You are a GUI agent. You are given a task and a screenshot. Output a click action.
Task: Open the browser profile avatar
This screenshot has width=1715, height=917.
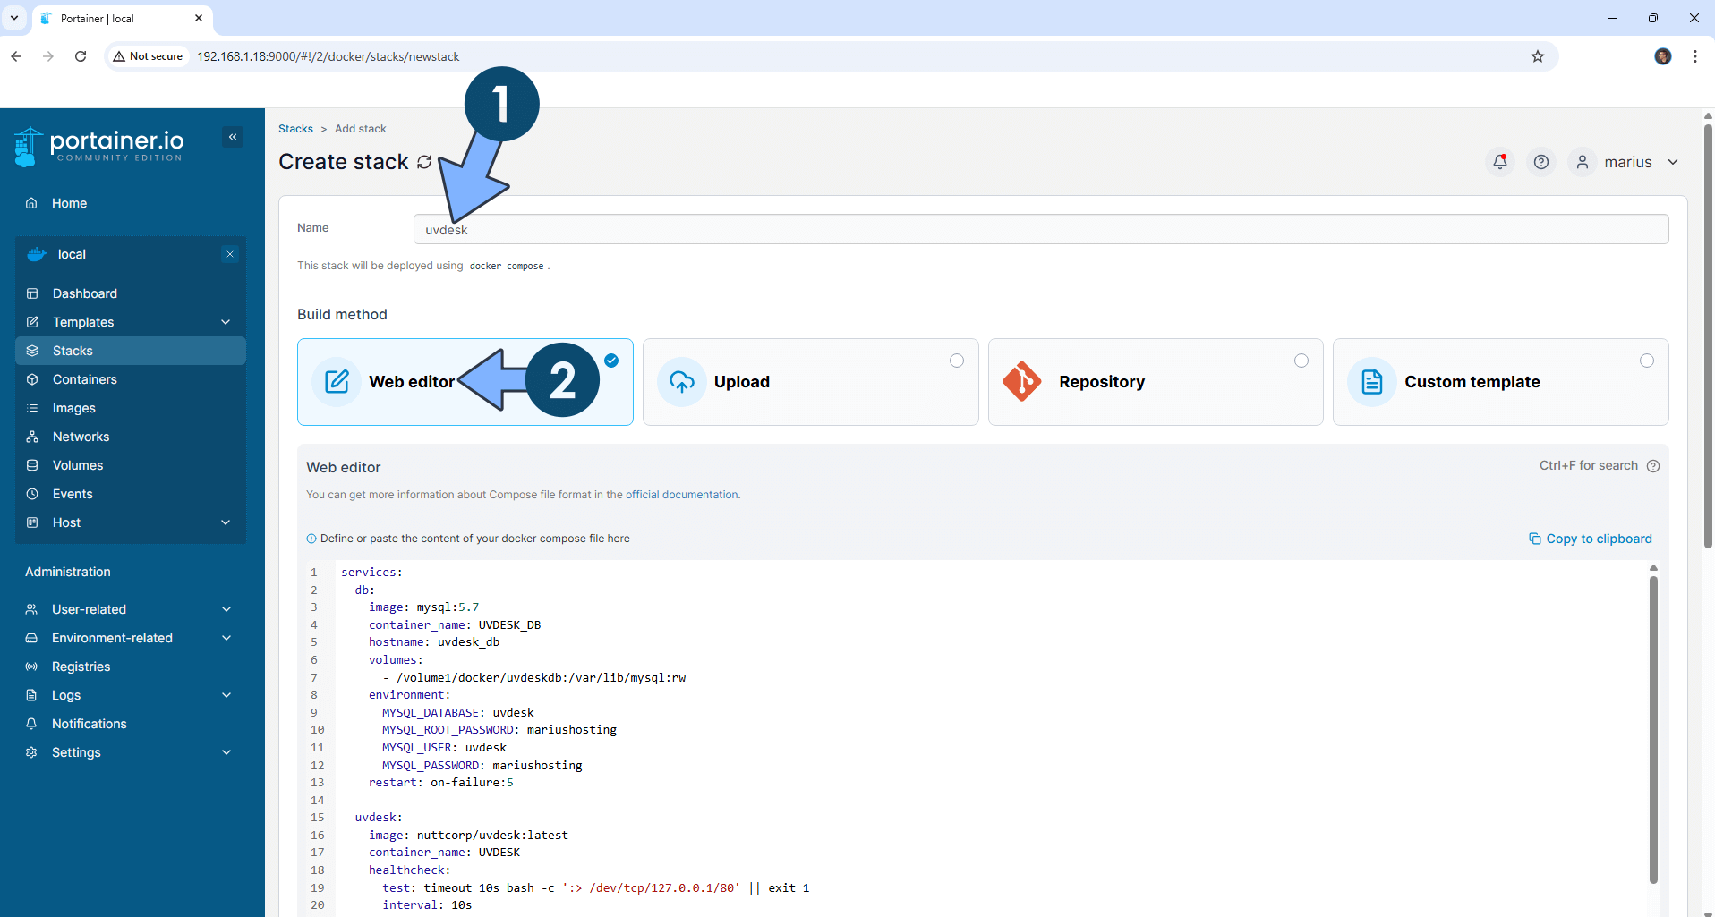(x=1663, y=56)
